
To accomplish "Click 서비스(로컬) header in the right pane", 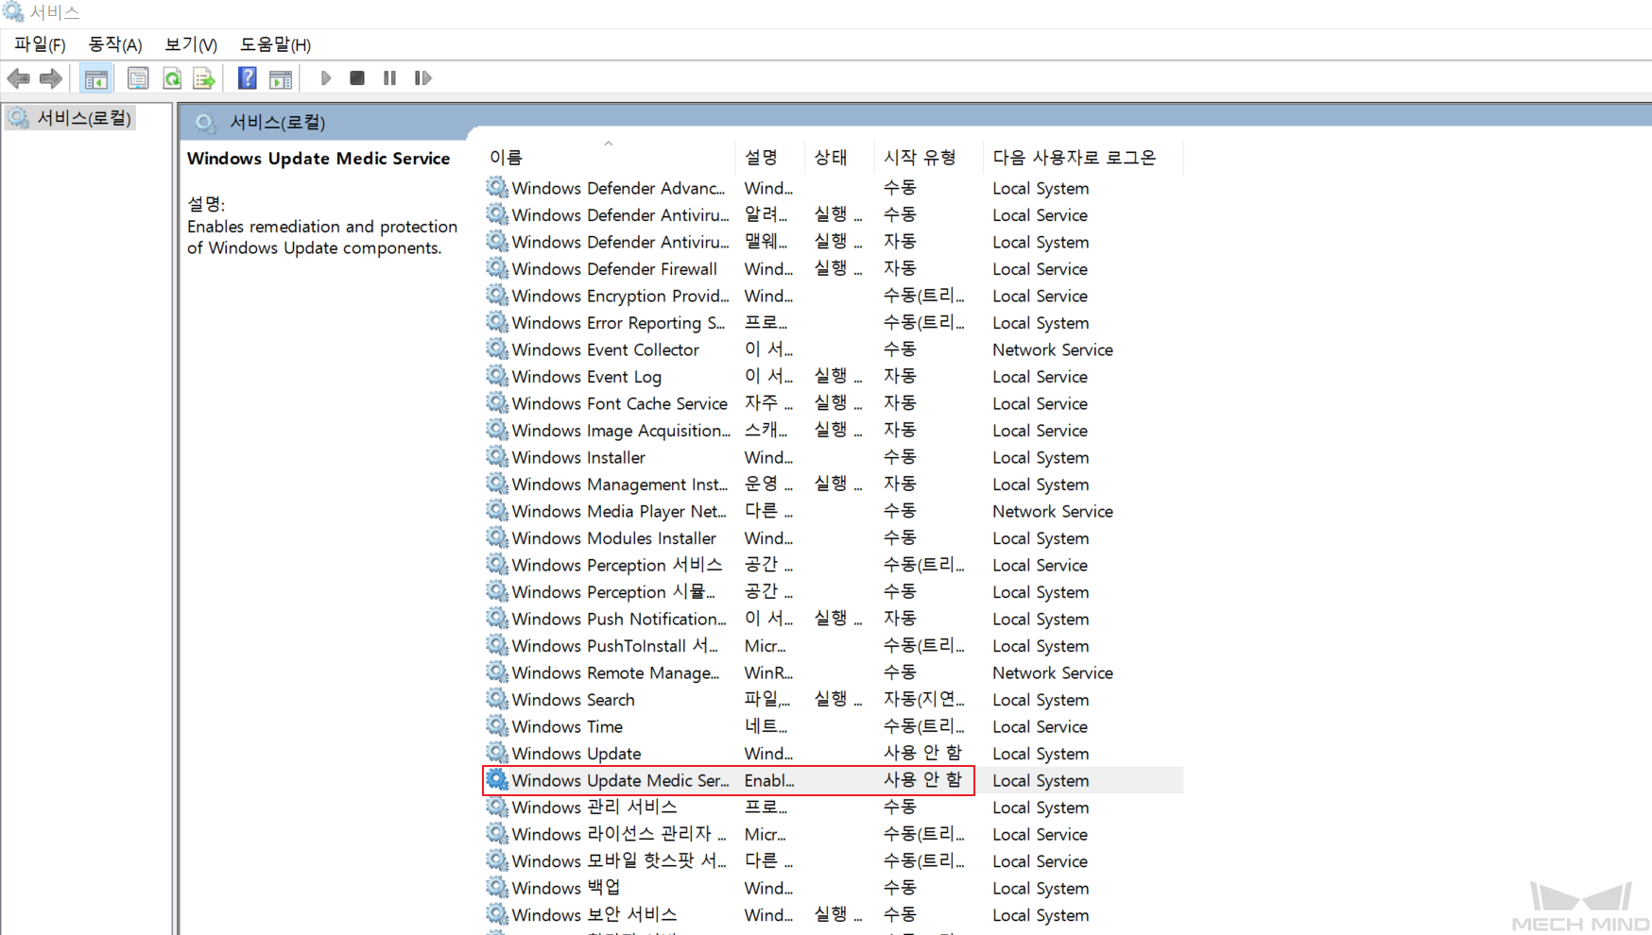I will [277, 122].
